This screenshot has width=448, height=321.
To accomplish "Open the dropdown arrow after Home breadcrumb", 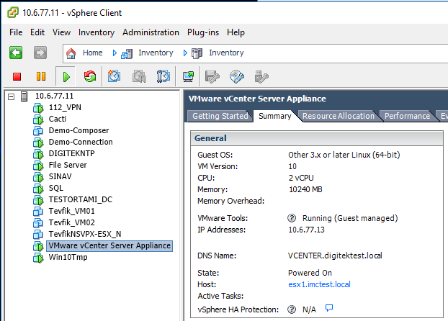I will point(115,53).
